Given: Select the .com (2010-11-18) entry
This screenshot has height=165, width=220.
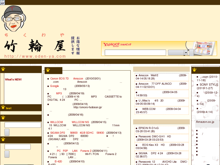Looking at the screenshot, I should click(207, 78).
